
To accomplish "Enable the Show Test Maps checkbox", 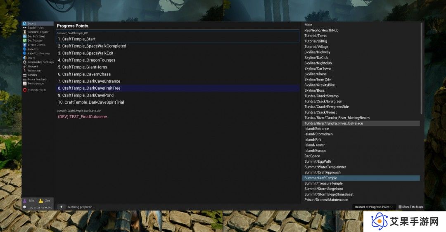I will [x=400, y=207].
